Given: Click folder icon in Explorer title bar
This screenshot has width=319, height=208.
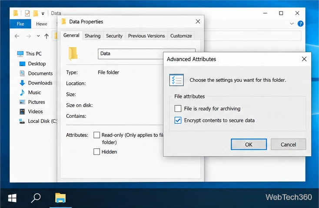Looking at the screenshot, I should [16, 13].
